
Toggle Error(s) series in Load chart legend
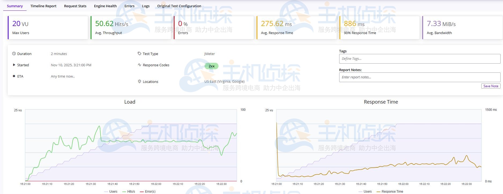coord(148,192)
